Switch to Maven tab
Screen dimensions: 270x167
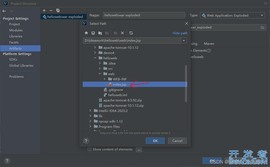pyautogui.click(x=209, y=44)
